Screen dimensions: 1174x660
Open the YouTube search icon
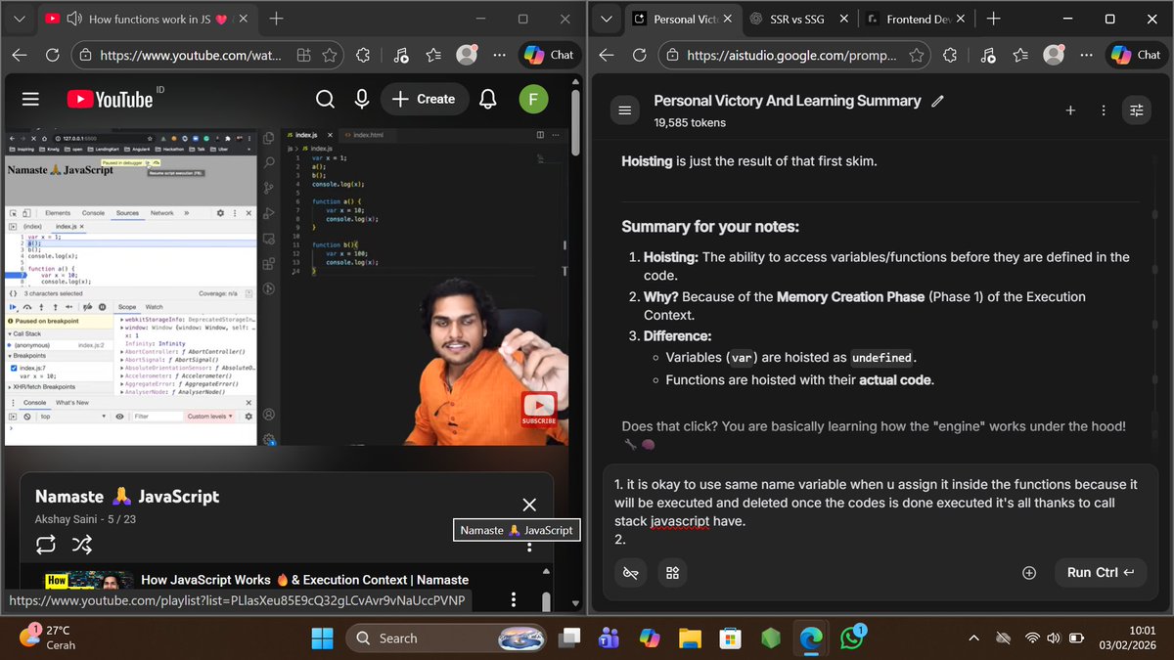[x=325, y=99]
